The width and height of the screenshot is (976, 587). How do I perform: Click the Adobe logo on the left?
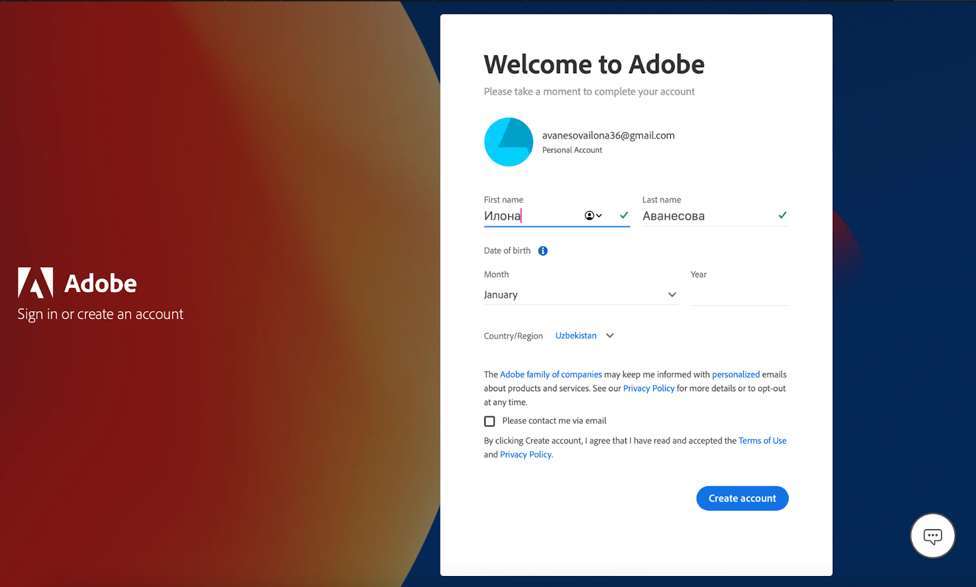[77, 283]
